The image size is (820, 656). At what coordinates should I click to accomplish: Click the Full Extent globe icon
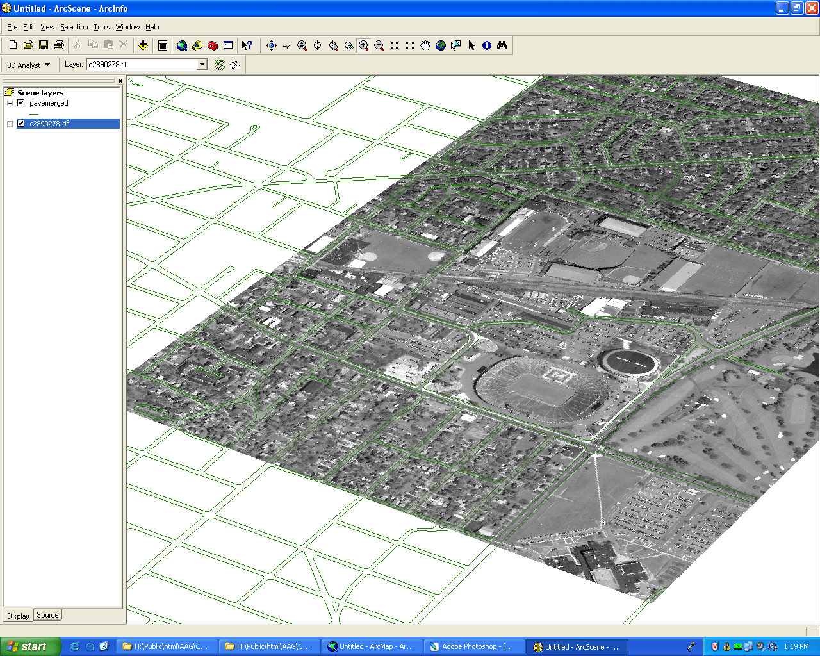[x=441, y=45]
